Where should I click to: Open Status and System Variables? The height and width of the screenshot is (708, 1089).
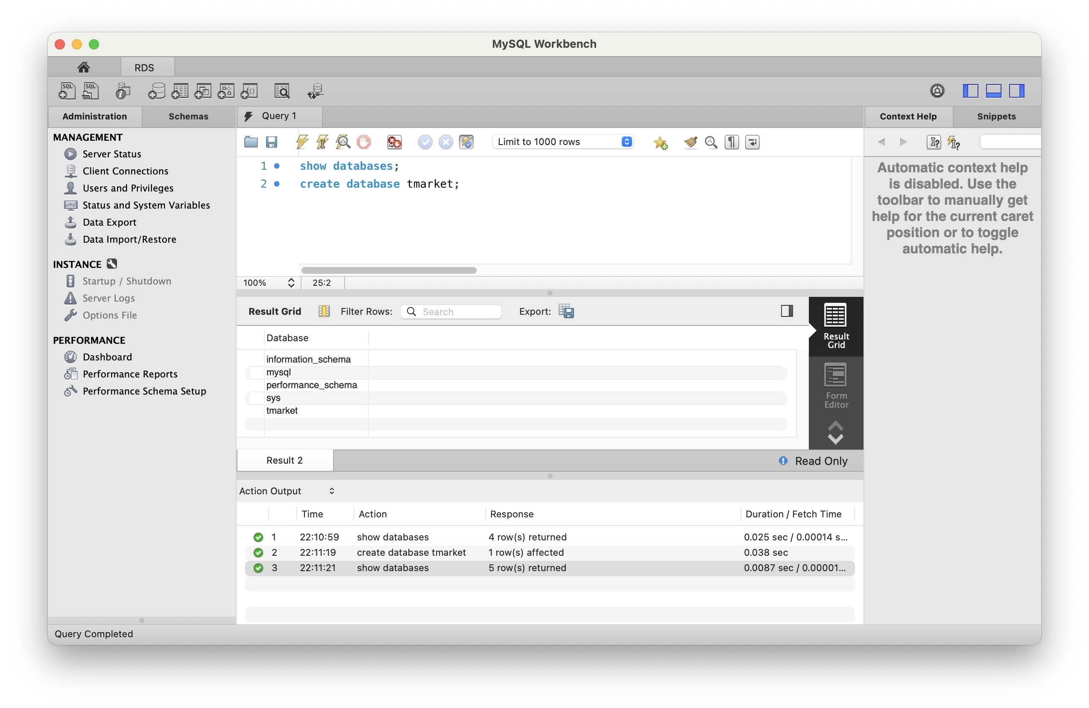[x=146, y=205]
